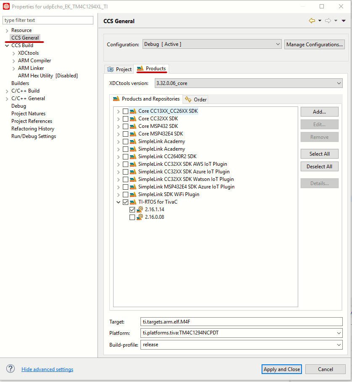
Task: Click the version 2.16.1.14 gear icon
Action: [140, 210]
